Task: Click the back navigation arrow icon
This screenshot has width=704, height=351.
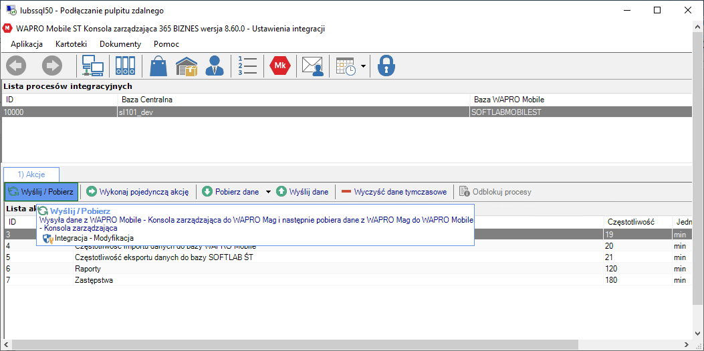Action: click(16, 66)
